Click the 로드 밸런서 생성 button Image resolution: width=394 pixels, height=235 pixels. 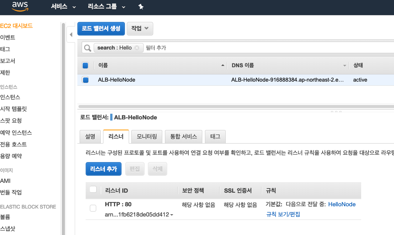tap(101, 28)
